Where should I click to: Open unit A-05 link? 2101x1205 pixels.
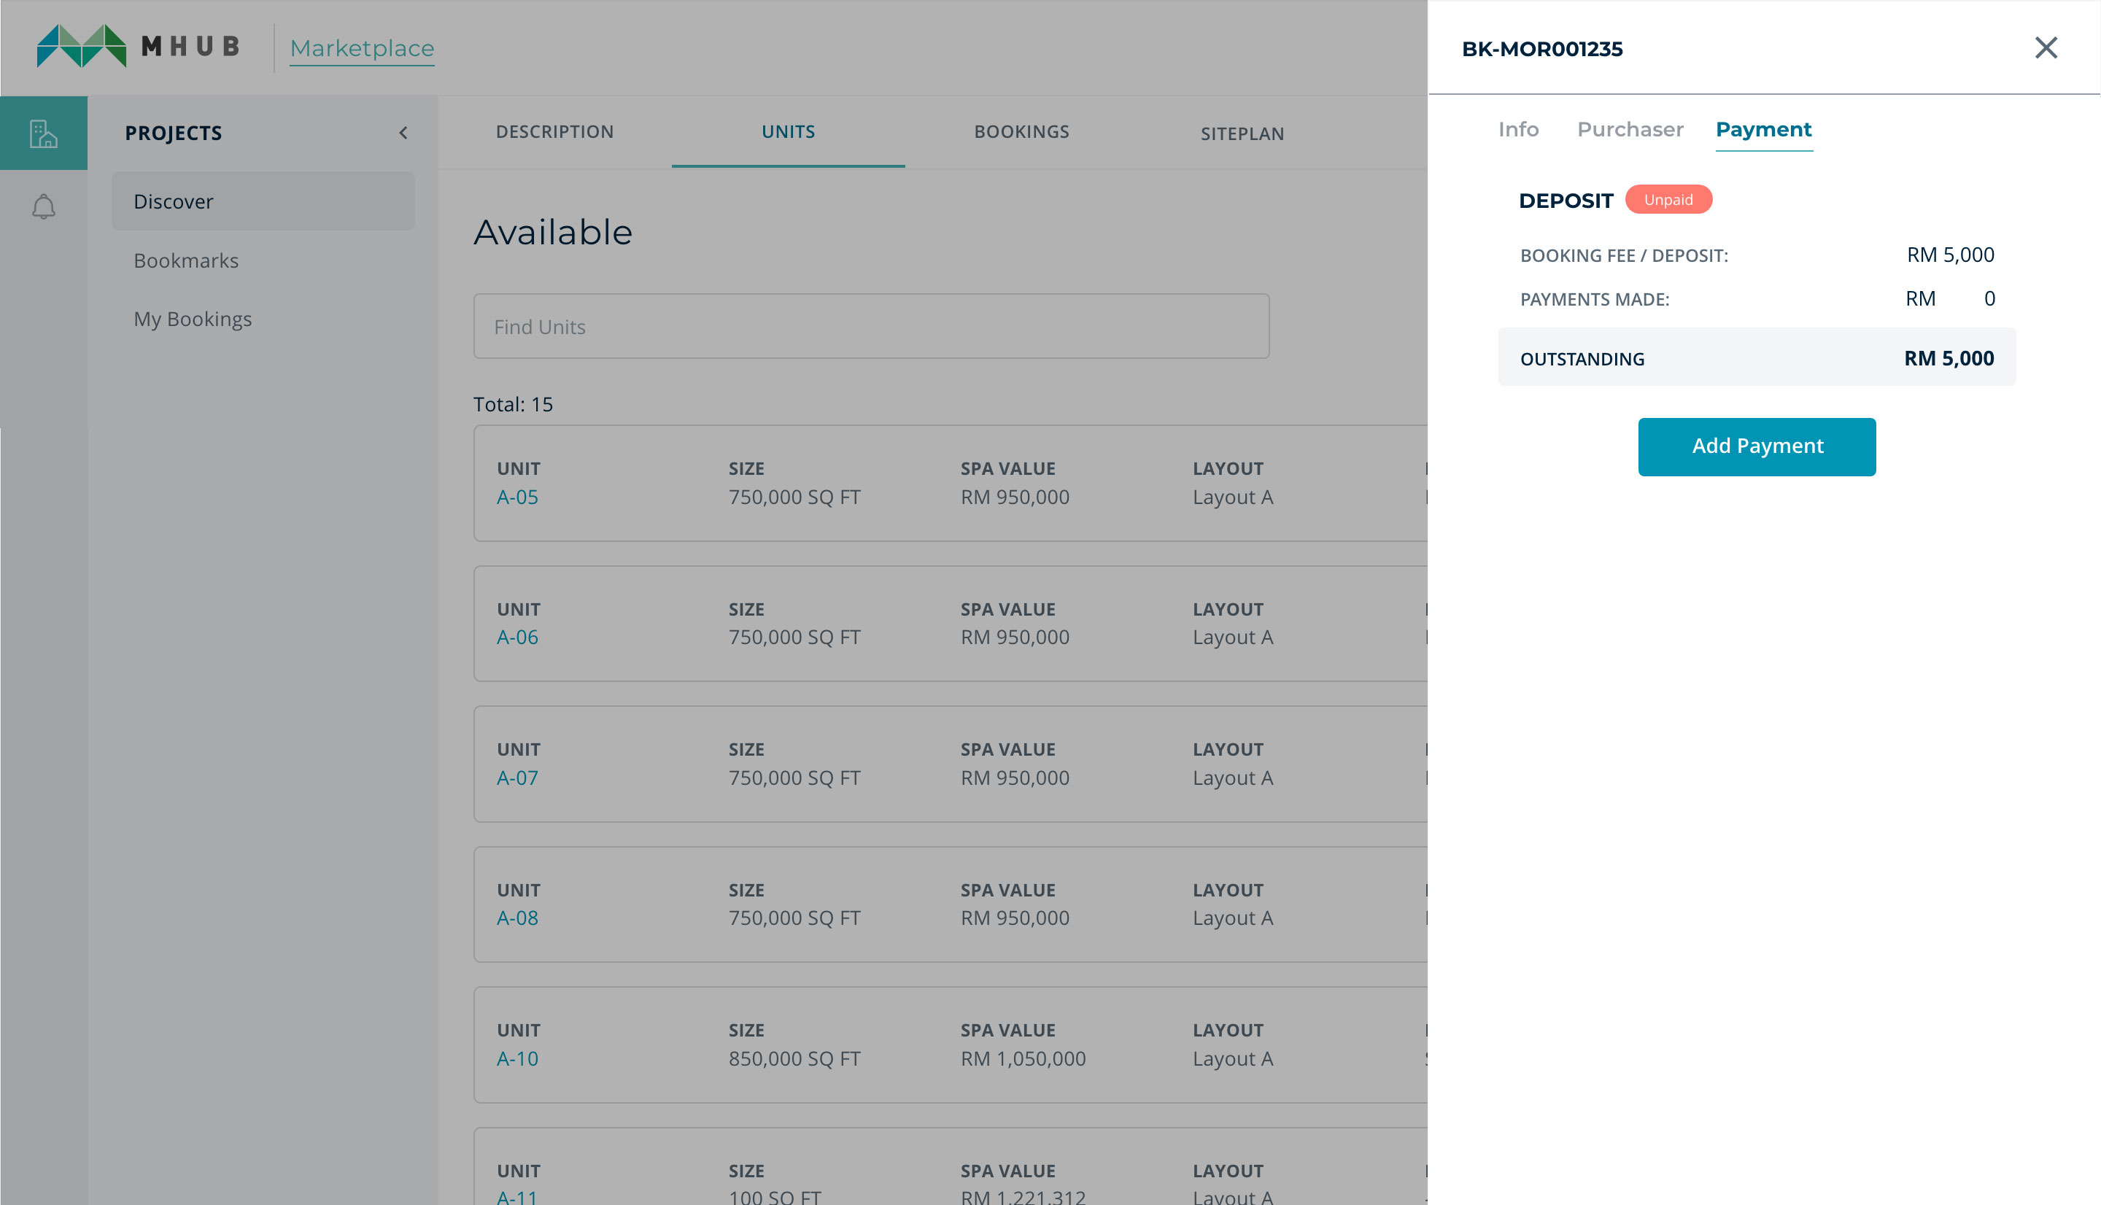[517, 497]
